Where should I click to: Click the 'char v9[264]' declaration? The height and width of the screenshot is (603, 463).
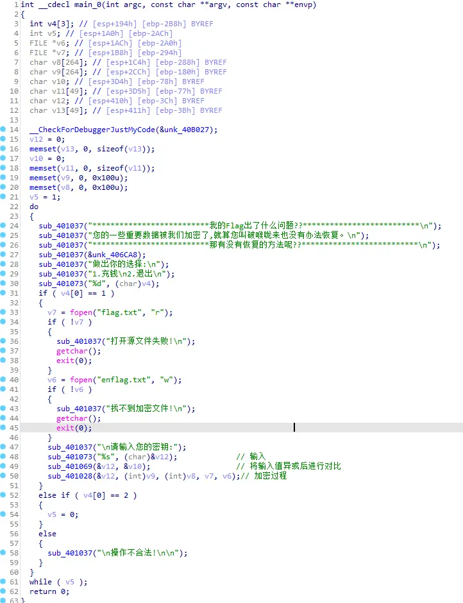(58, 72)
